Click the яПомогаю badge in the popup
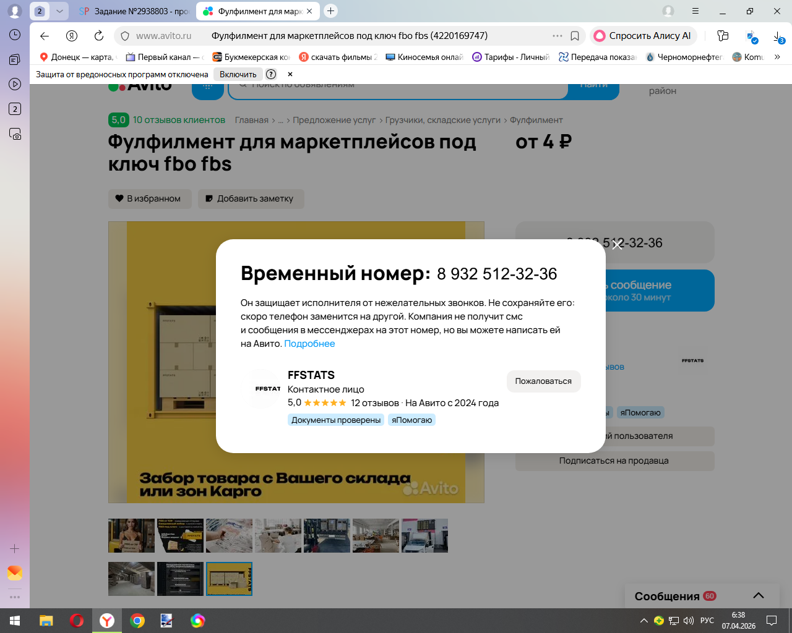The height and width of the screenshot is (633, 792). tap(411, 420)
